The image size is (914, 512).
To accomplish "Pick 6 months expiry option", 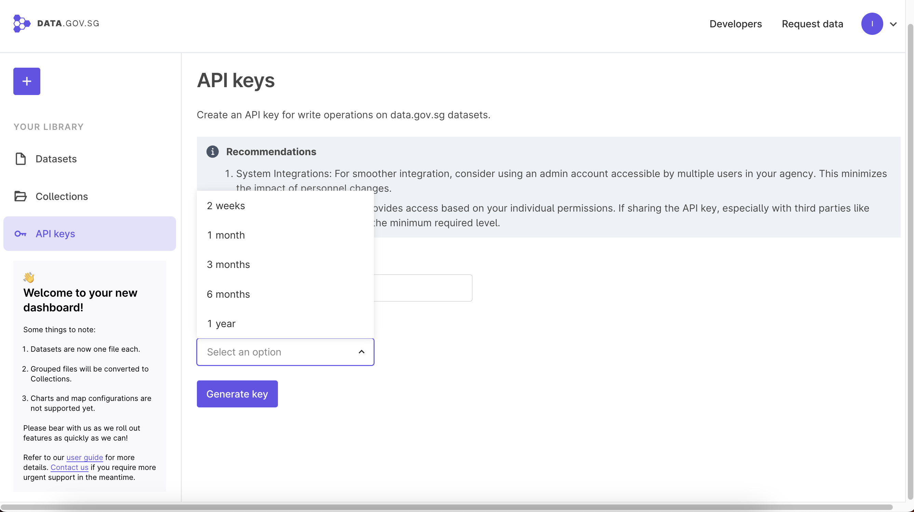I will coord(228,294).
